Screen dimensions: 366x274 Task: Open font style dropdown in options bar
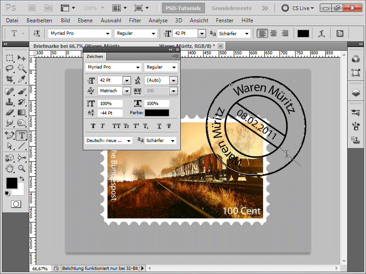(x=153, y=33)
